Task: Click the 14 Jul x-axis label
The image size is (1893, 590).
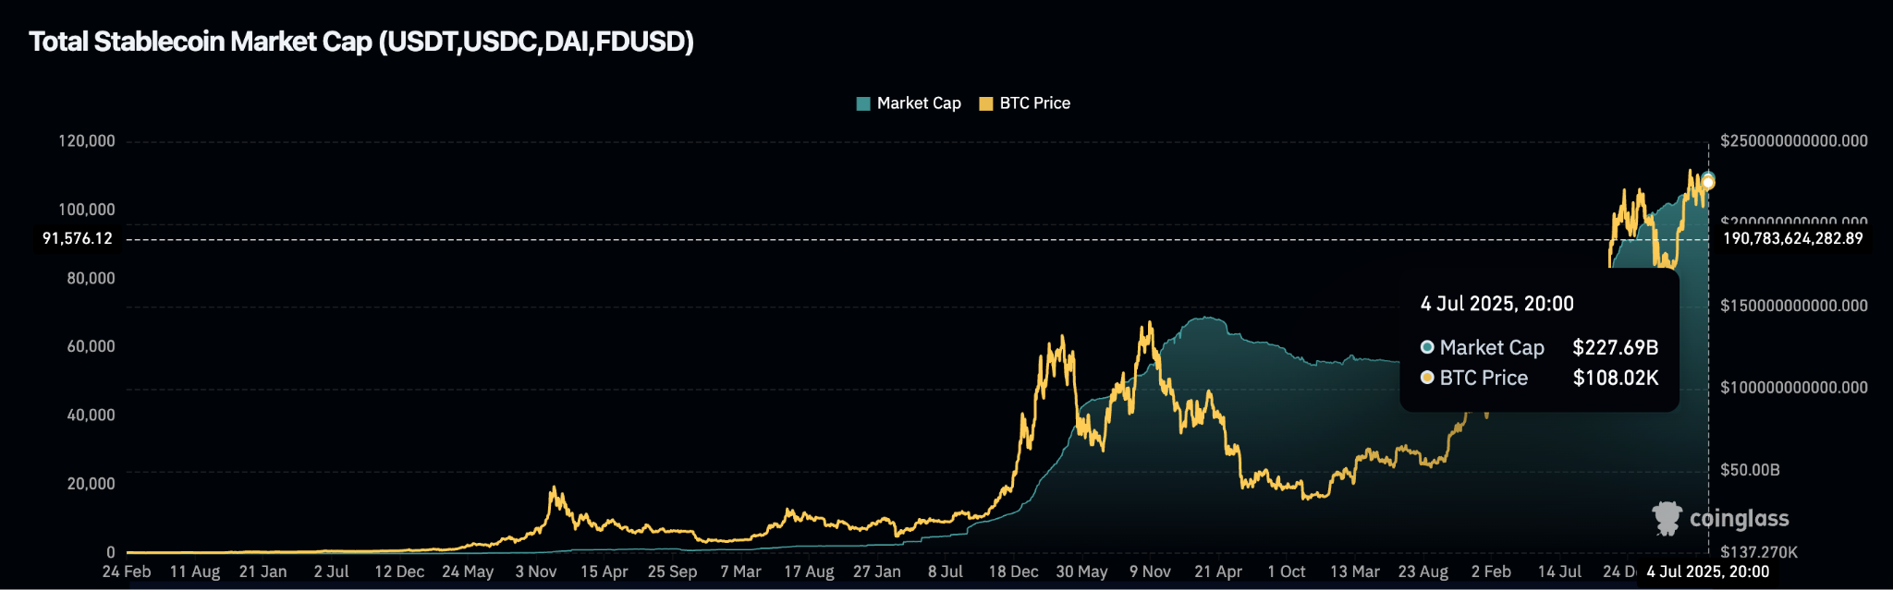Action: [x=1559, y=572]
